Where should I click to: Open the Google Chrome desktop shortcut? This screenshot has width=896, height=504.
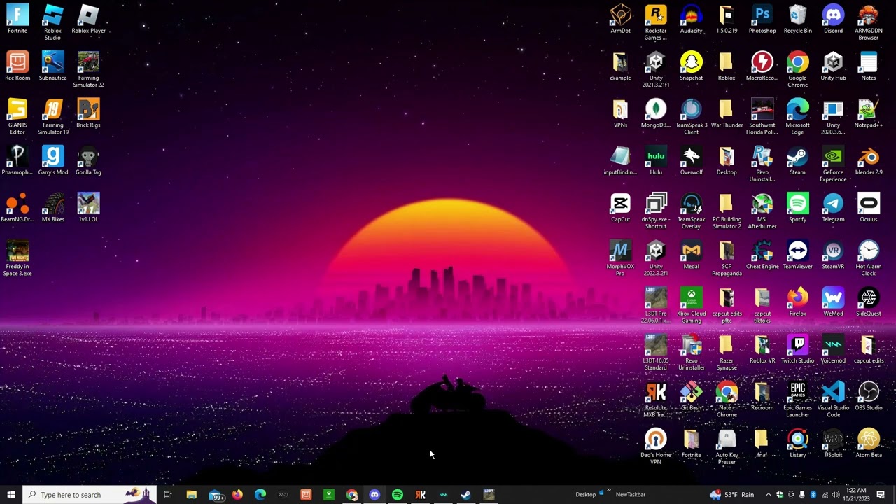(798, 70)
